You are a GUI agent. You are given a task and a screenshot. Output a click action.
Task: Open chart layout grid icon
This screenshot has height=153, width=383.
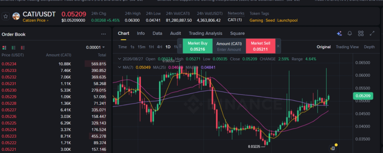361,33
